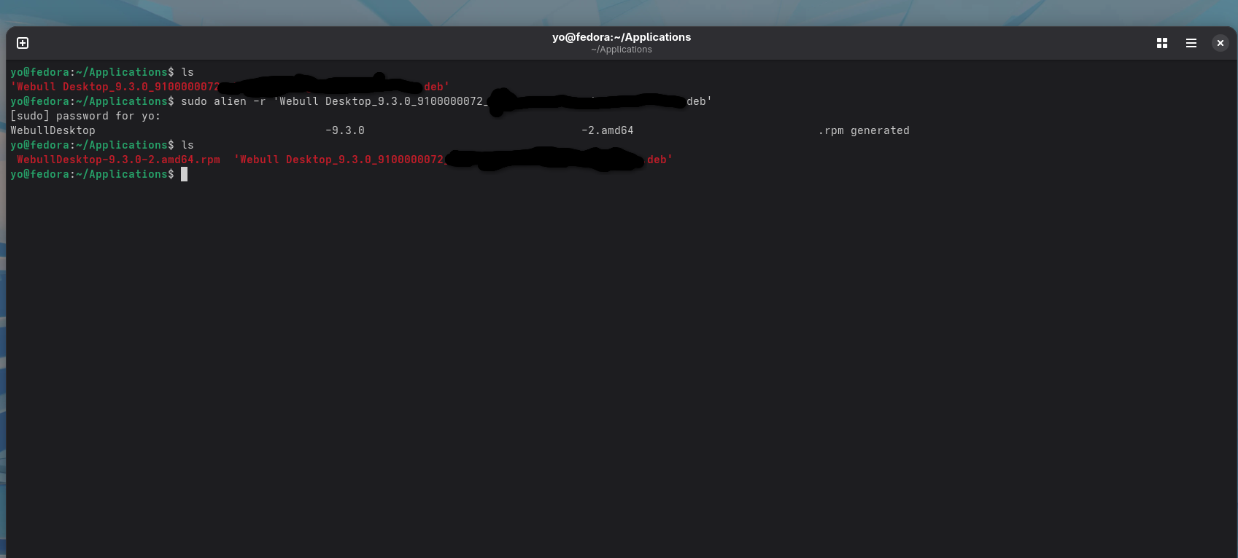1238x558 pixels.
Task: Show the tab overview grid
Action: (1162, 43)
